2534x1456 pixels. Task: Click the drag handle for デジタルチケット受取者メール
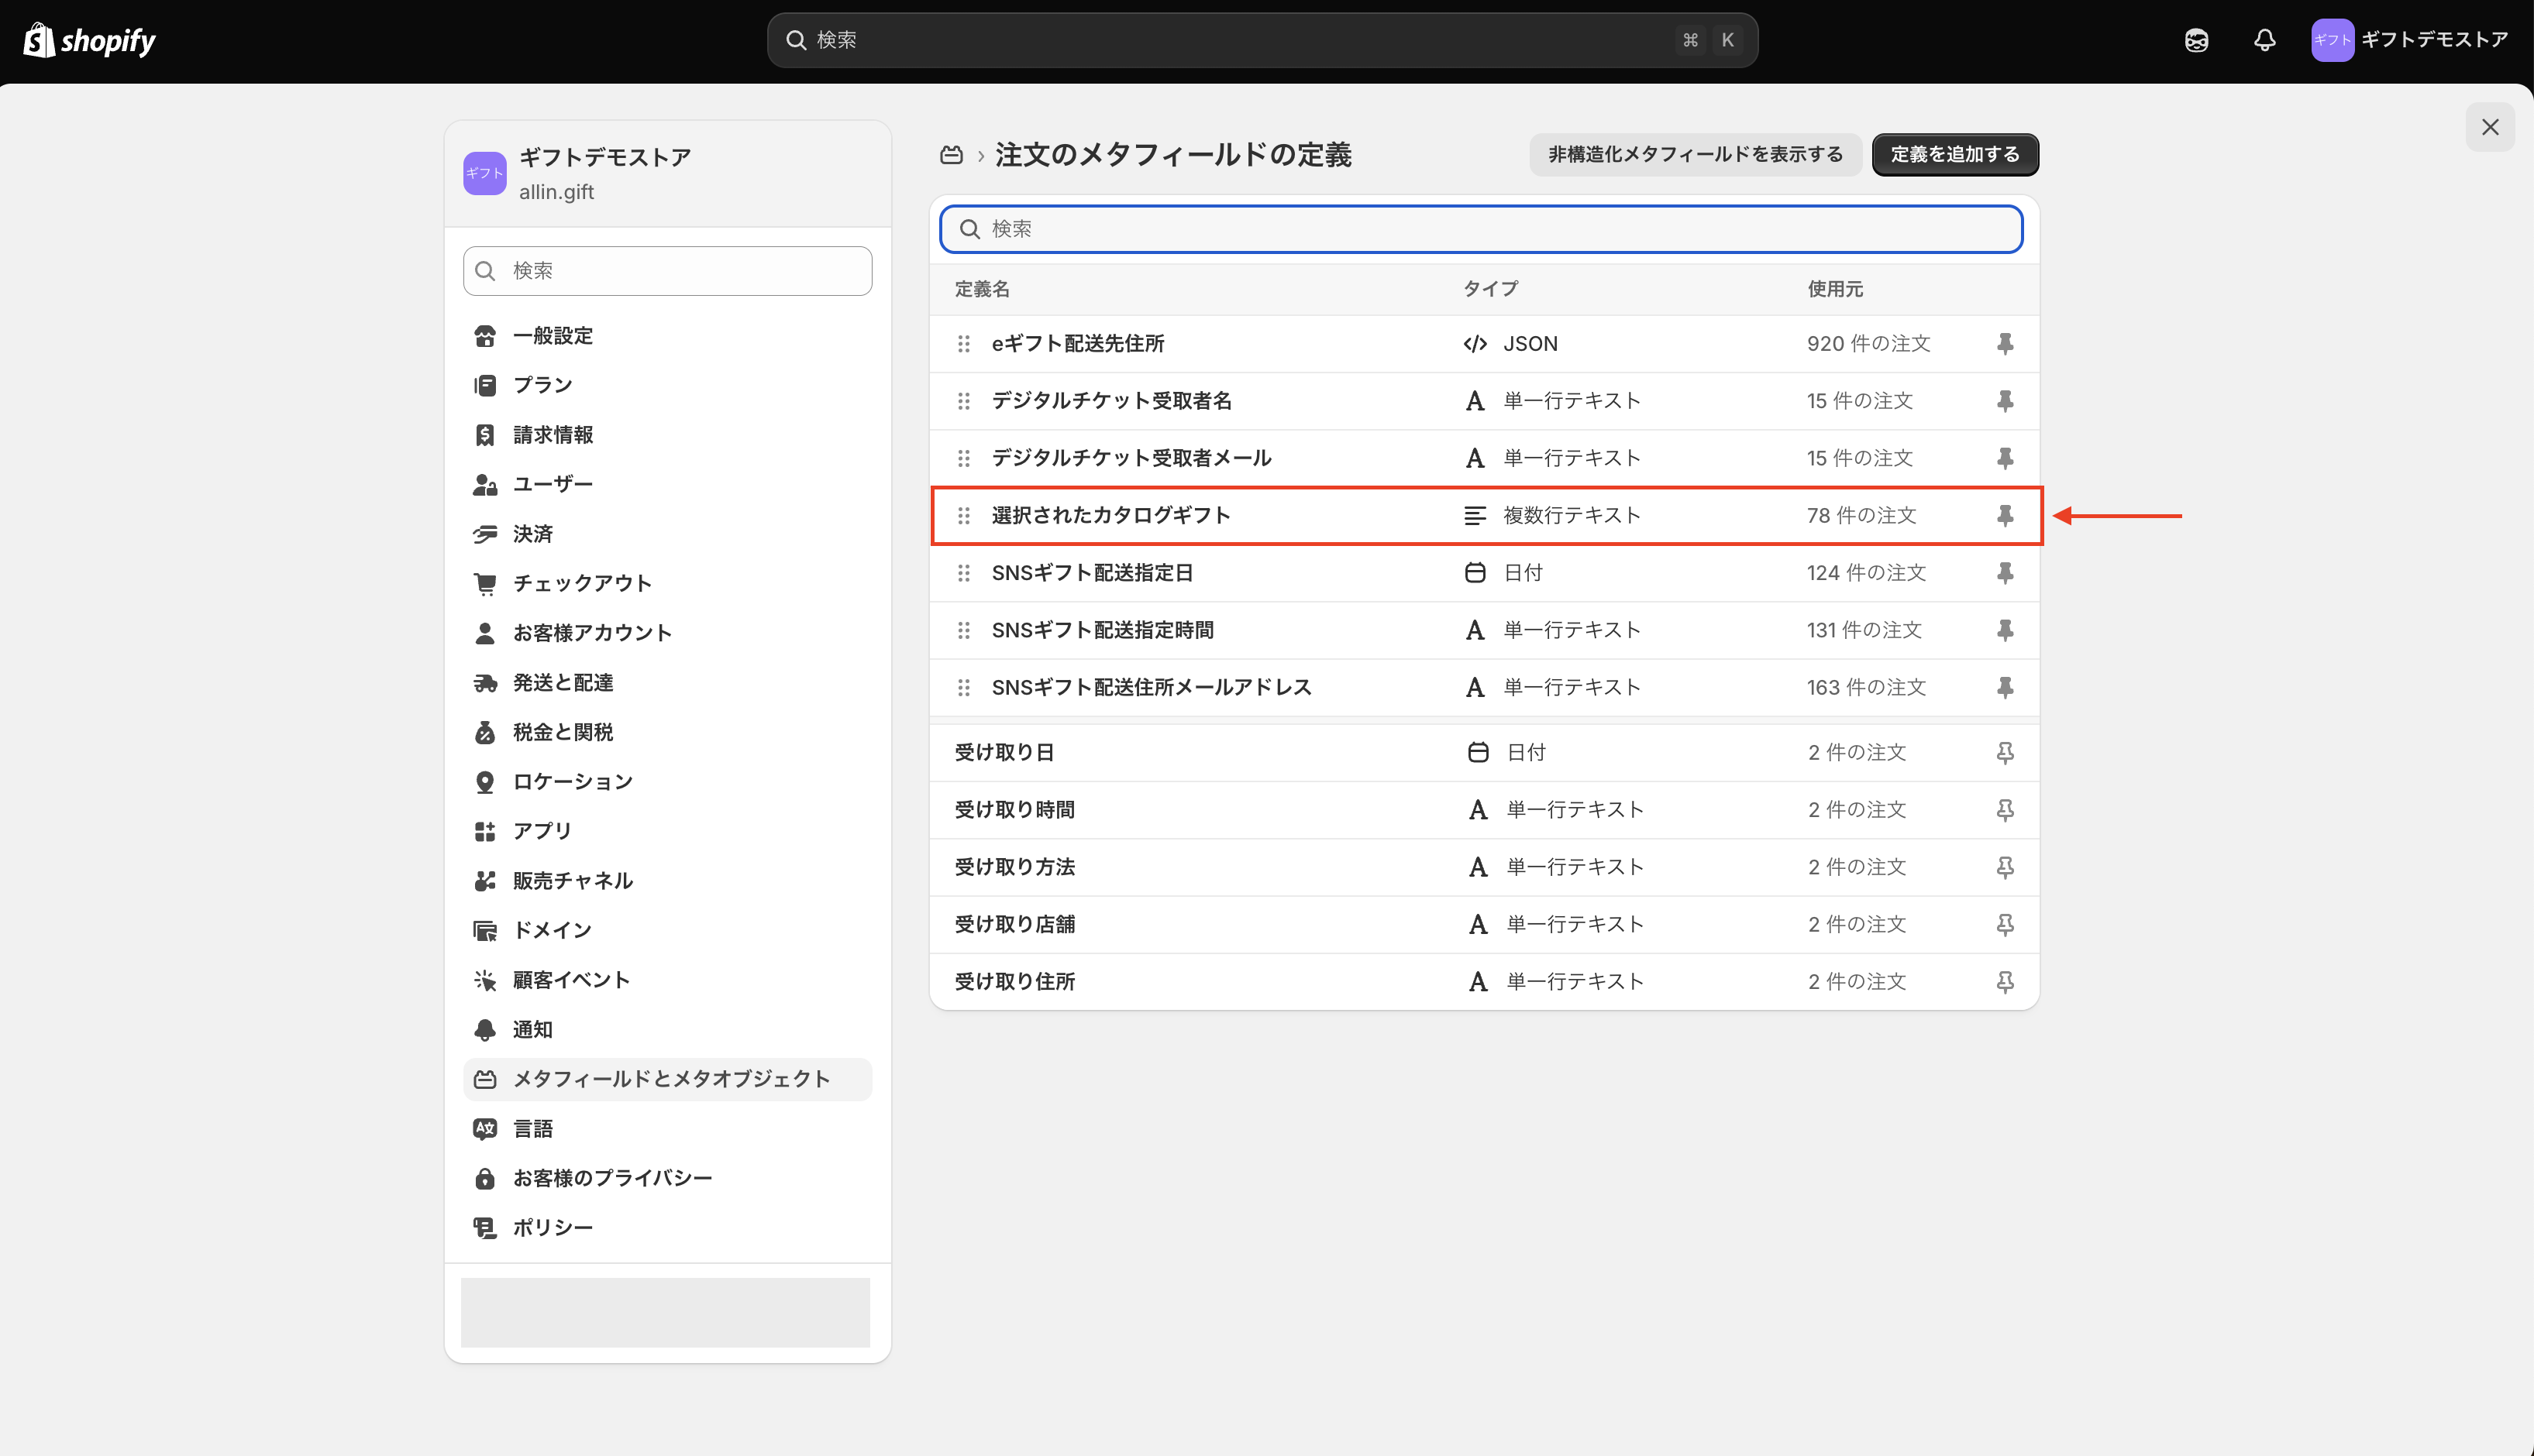963,458
